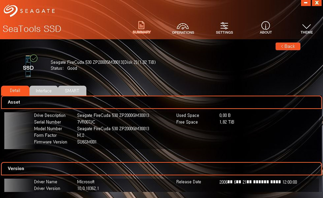Screen dimensions: 323x198
Task: Click the FireCuda 530 drive title
Action: [x=103, y=62]
